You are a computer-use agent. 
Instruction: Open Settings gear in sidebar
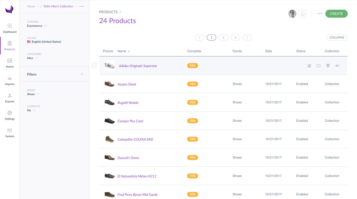coord(10,115)
